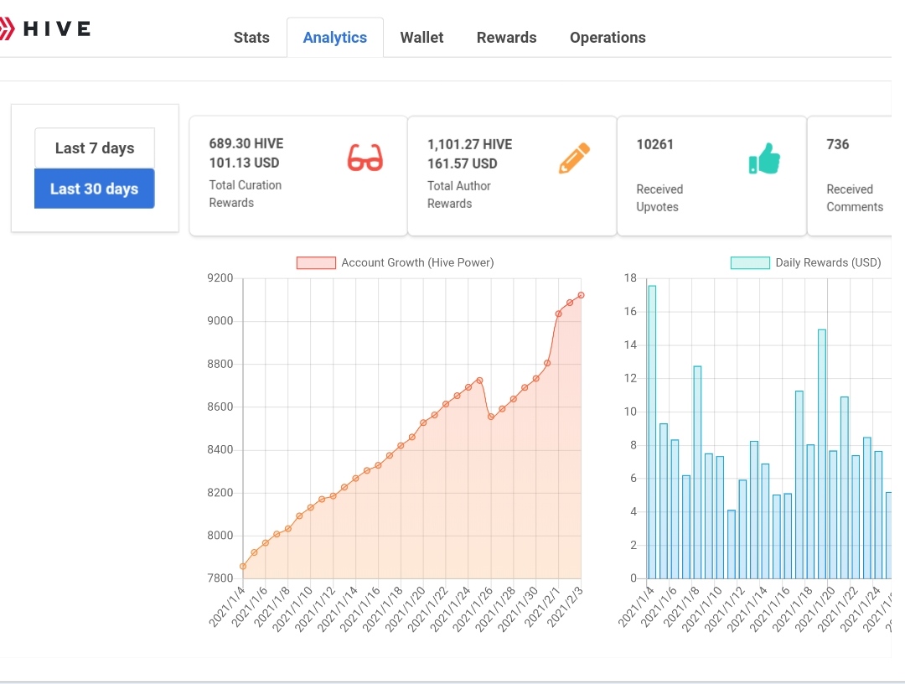Click the Daily Rewards (USD) legend label
The image size is (905, 684).
(x=828, y=262)
